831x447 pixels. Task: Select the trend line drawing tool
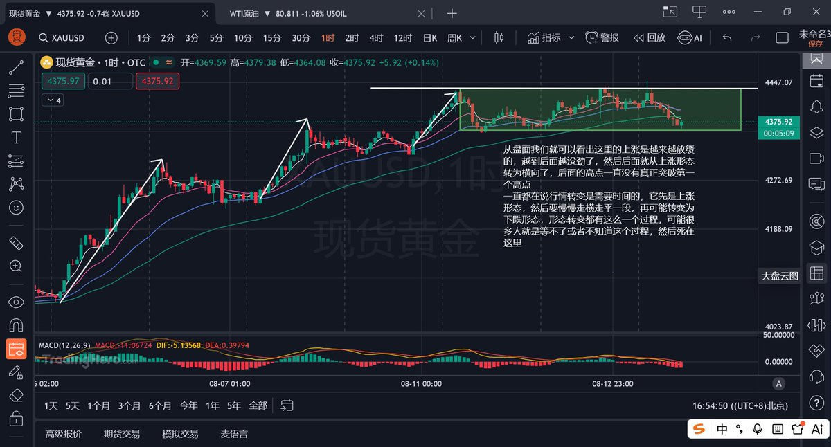coord(16,67)
